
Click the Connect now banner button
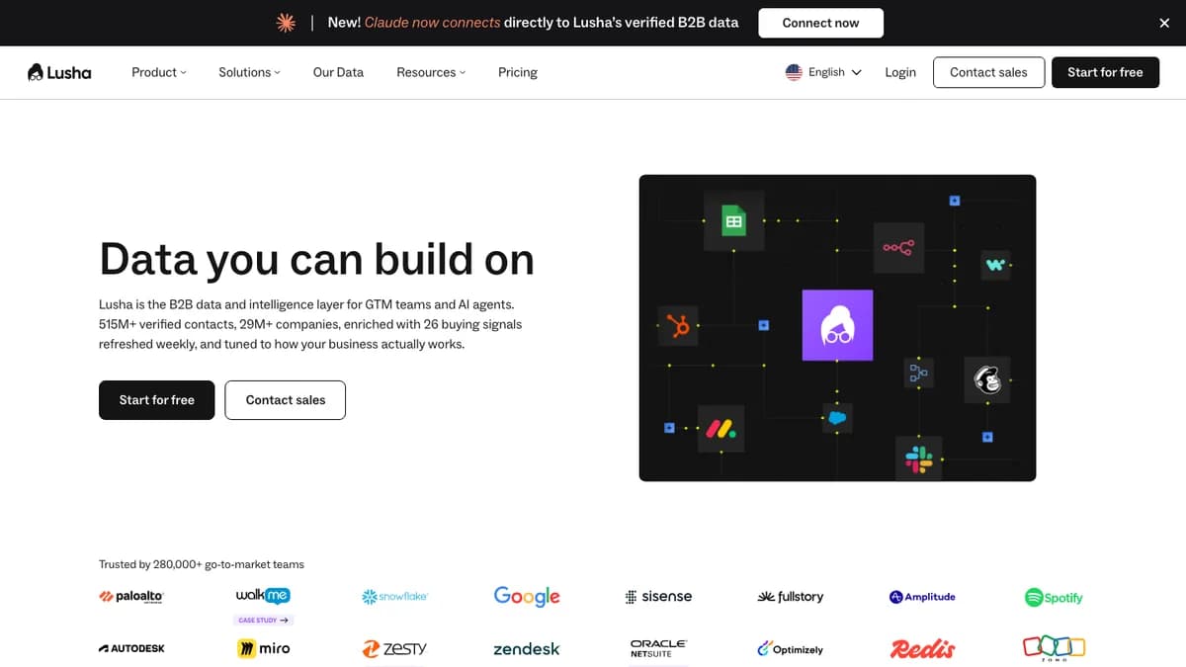tap(820, 23)
